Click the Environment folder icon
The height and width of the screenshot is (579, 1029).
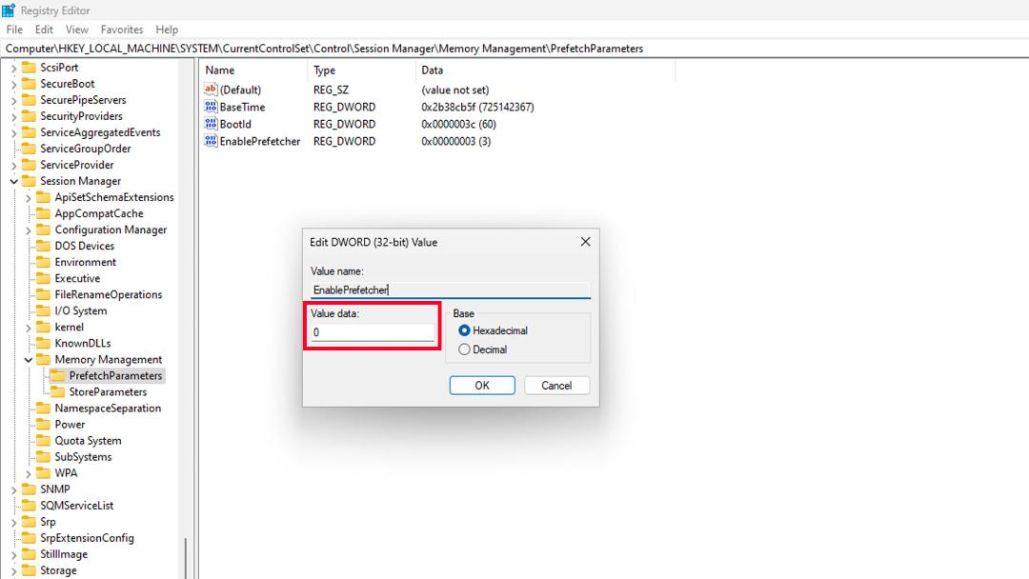43,262
